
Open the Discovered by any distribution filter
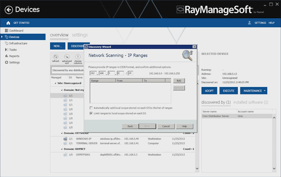pyautogui.click(x=68, y=70)
